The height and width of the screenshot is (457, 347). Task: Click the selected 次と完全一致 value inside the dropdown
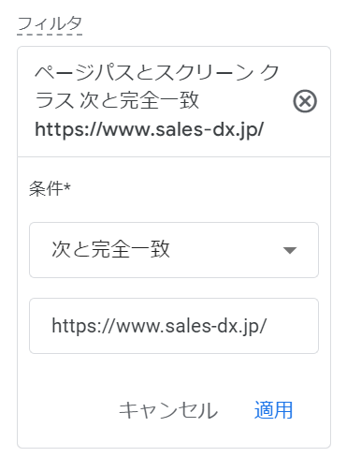click(x=110, y=249)
